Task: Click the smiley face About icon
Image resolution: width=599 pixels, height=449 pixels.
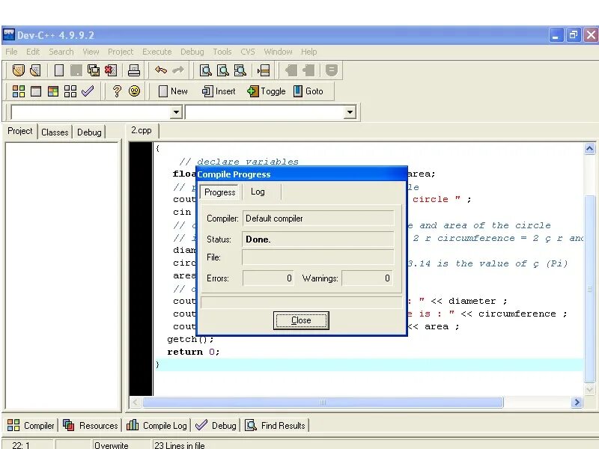Action: tap(134, 91)
